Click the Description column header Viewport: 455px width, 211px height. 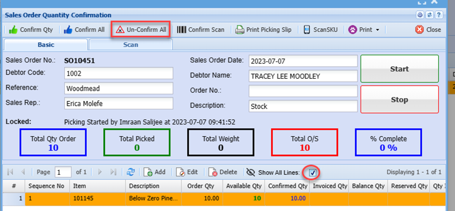coord(154,186)
